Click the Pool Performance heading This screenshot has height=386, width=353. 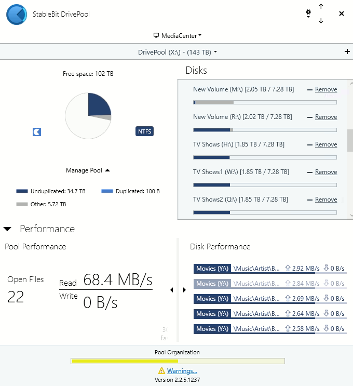(x=35, y=247)
